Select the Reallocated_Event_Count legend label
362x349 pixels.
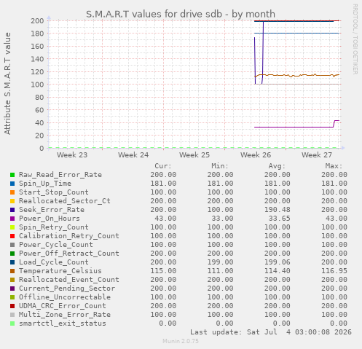69,280
